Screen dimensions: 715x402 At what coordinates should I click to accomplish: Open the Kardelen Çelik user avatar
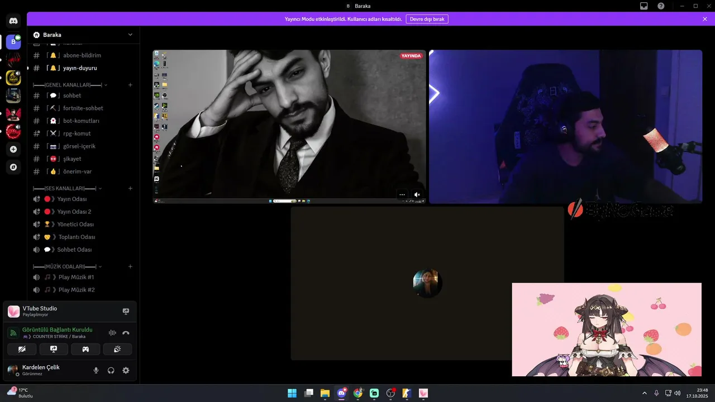[x=12, y=370]
